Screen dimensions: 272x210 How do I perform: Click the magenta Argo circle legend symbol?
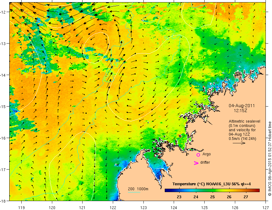point(198,155)
